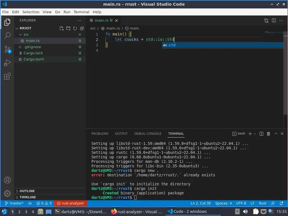Screen dimensions: 288x216
Task: Close the main.rs editor tab
Action: (116, 21)
